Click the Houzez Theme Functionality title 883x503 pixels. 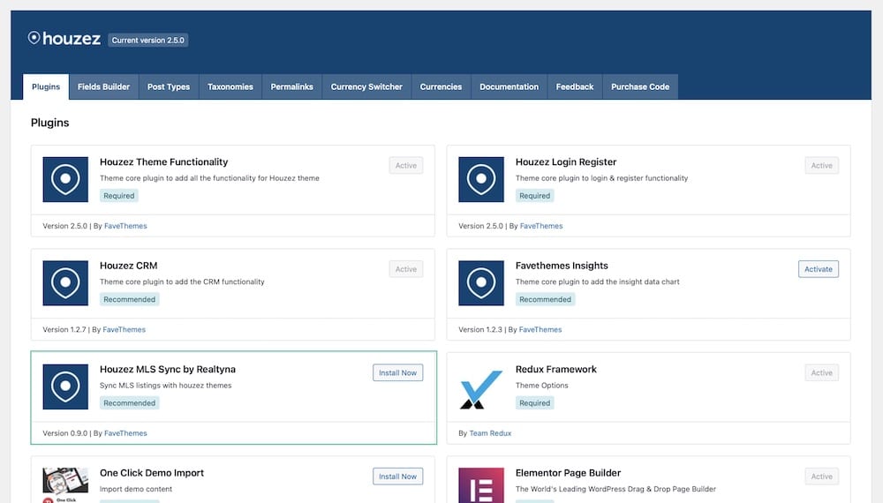[164, 162]
